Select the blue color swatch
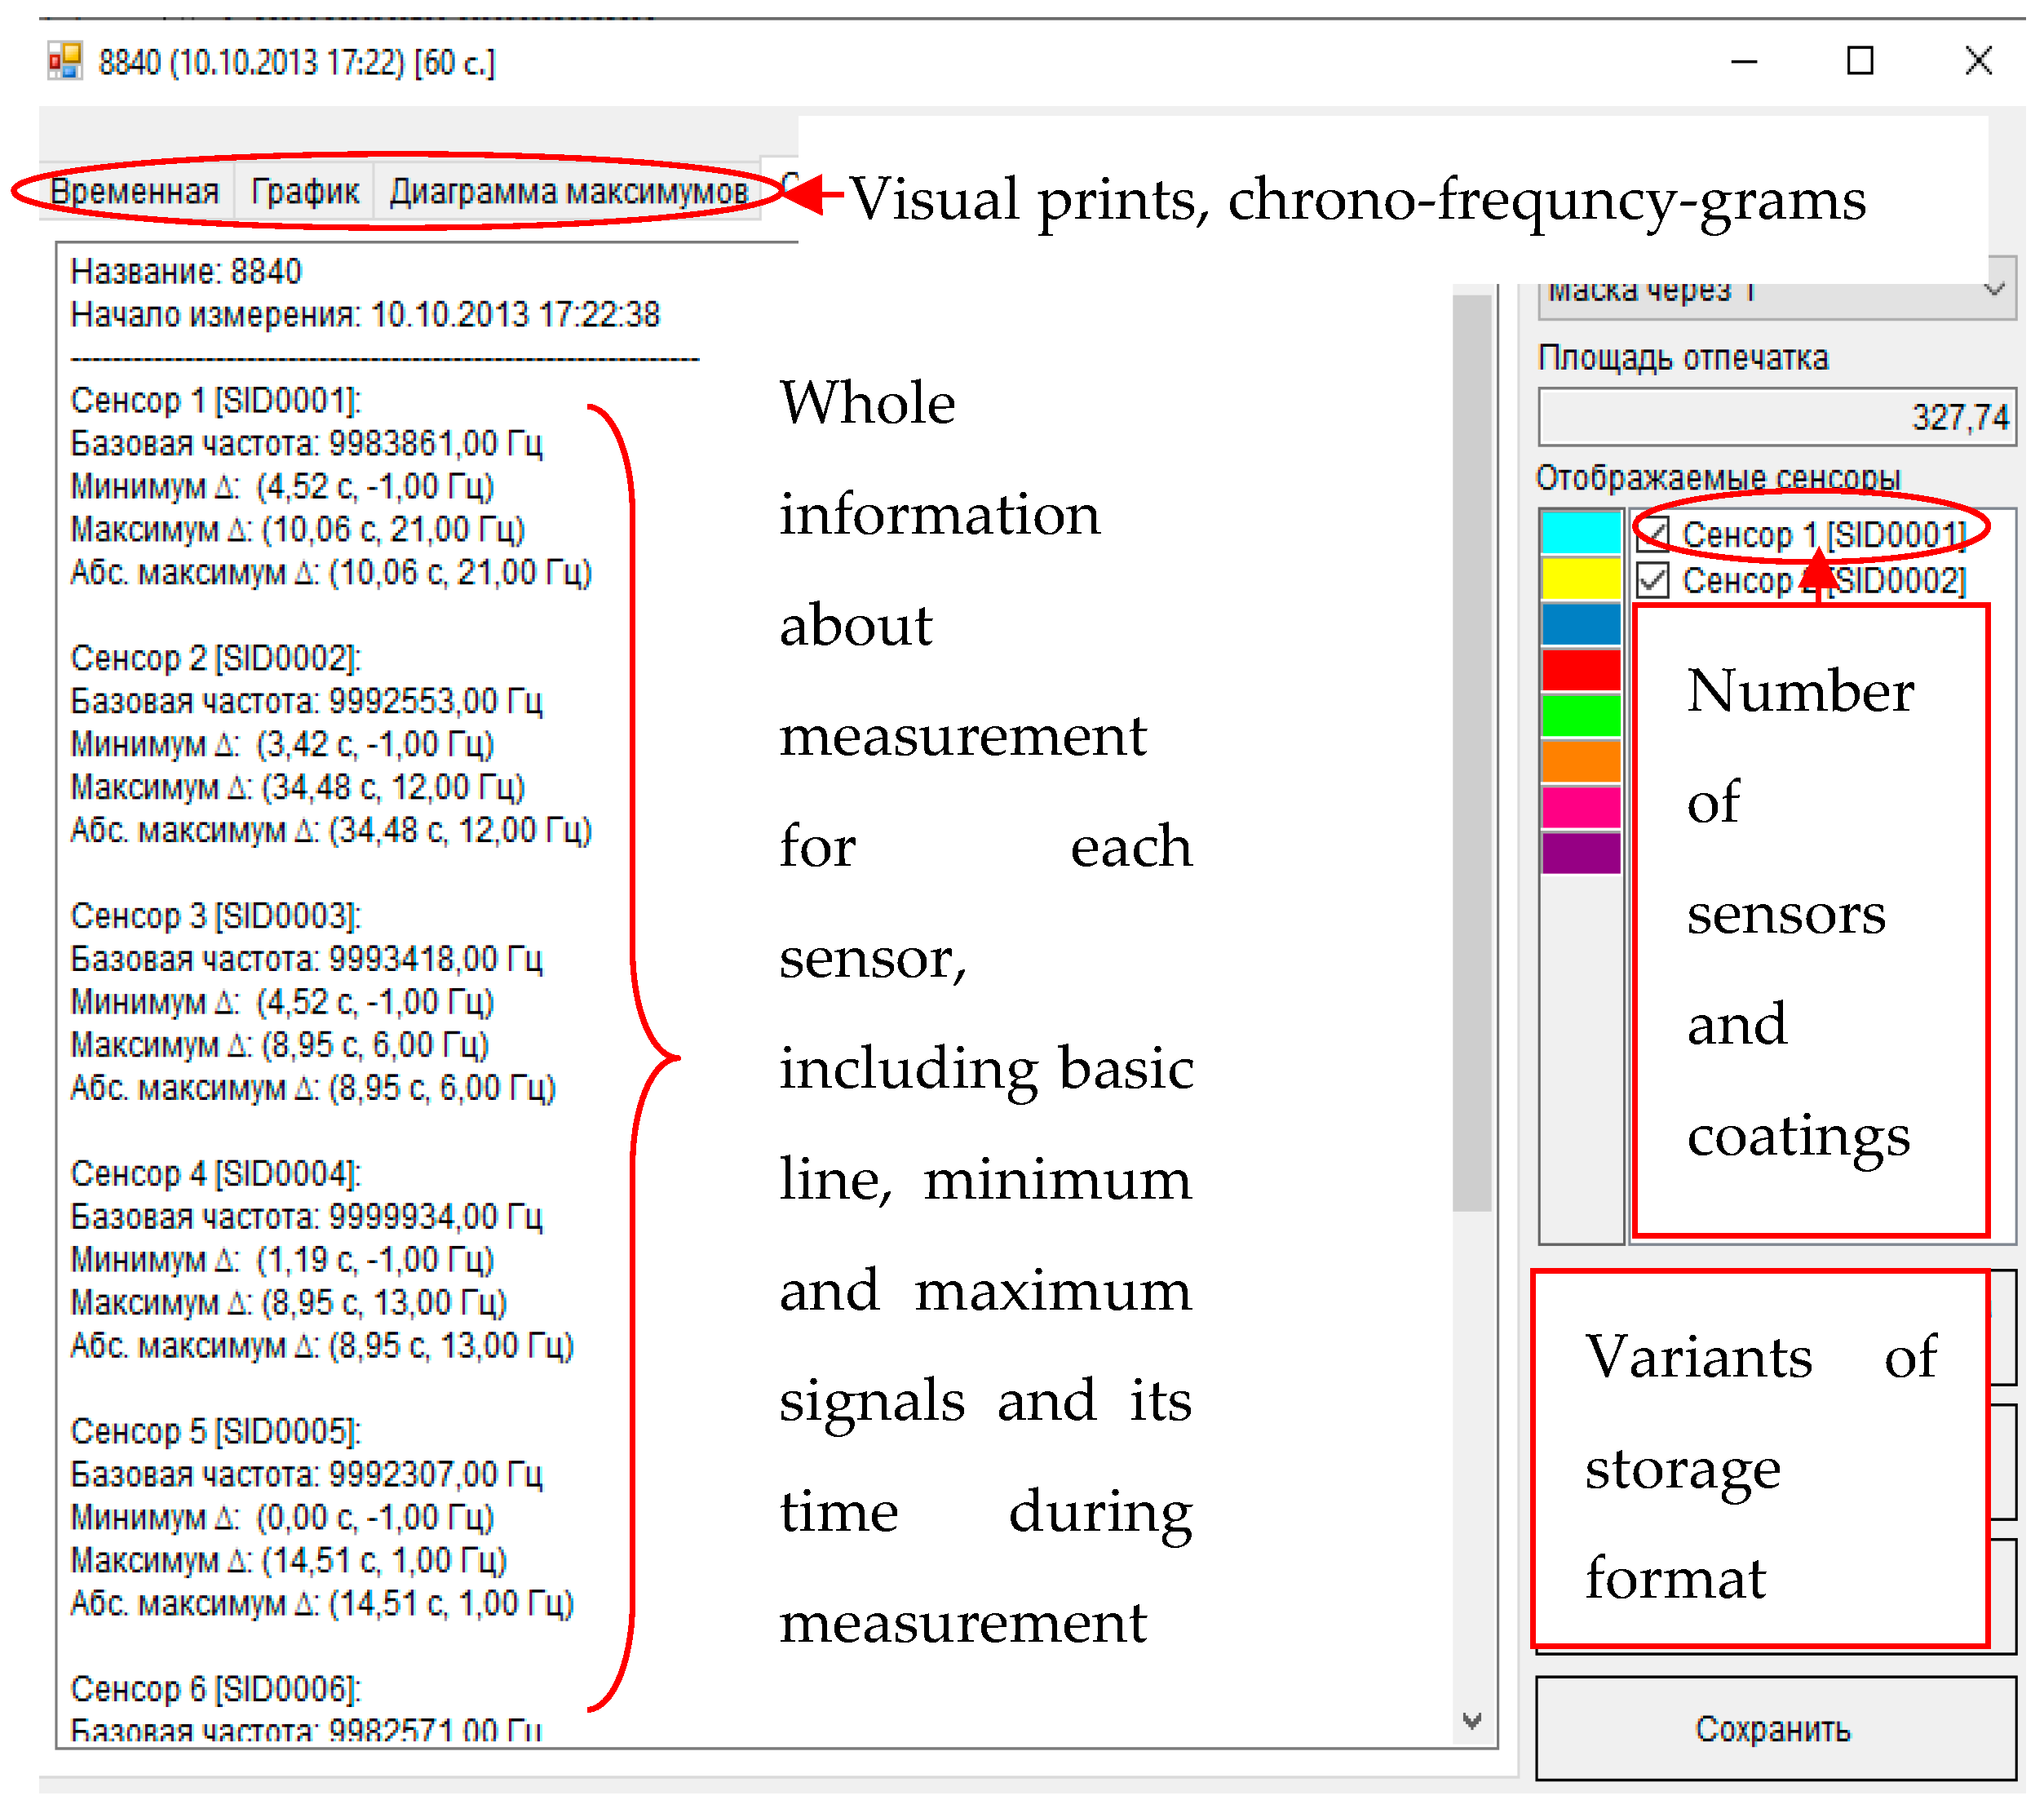 pos(1582,625)
